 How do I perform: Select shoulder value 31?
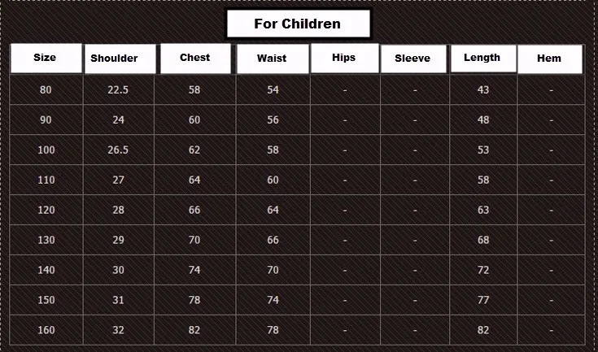(118, 300)
